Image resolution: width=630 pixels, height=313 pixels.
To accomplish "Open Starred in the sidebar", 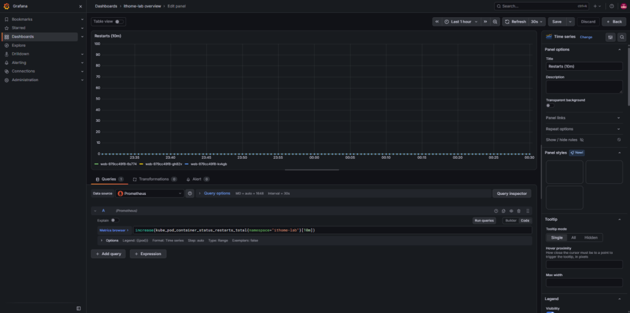I will click(18, 28).
